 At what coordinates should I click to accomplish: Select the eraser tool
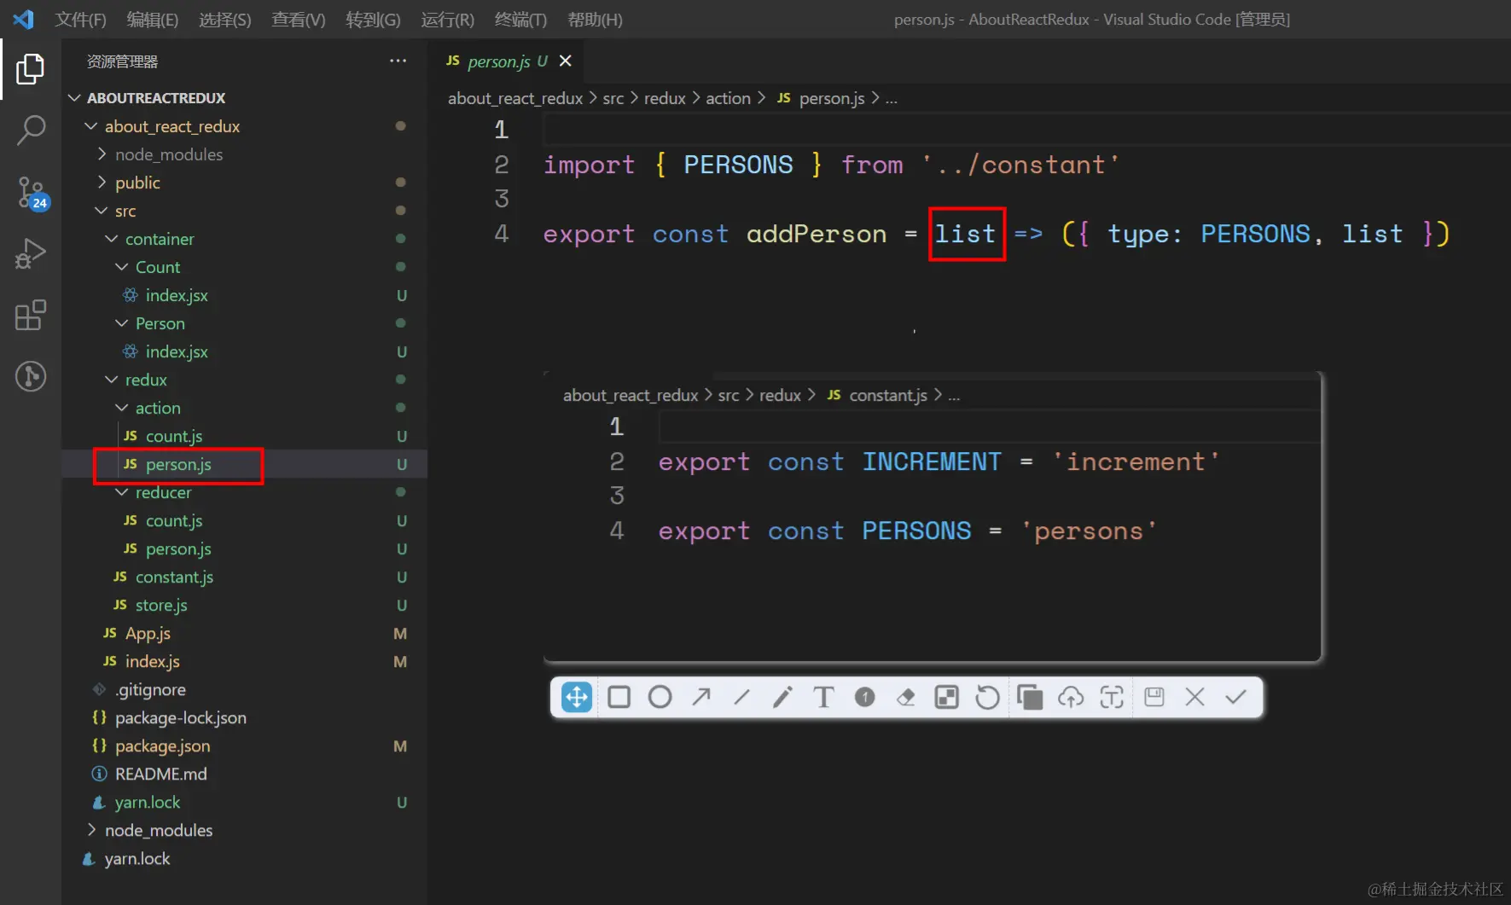tap(905, 697)
